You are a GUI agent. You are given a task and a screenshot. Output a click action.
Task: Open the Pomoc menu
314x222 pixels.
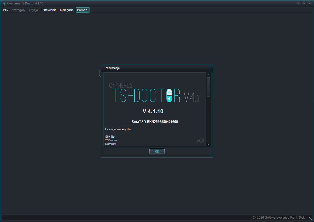(x=82, y=10)
